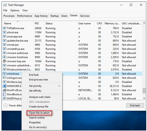Click the vmware-usbarbitrat process icon
Screen dimensions: 147x131
(5, 65)
